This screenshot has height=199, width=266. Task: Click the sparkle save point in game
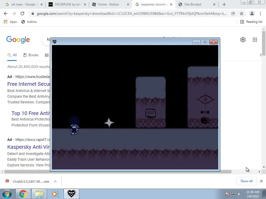(x=109, y=123)
